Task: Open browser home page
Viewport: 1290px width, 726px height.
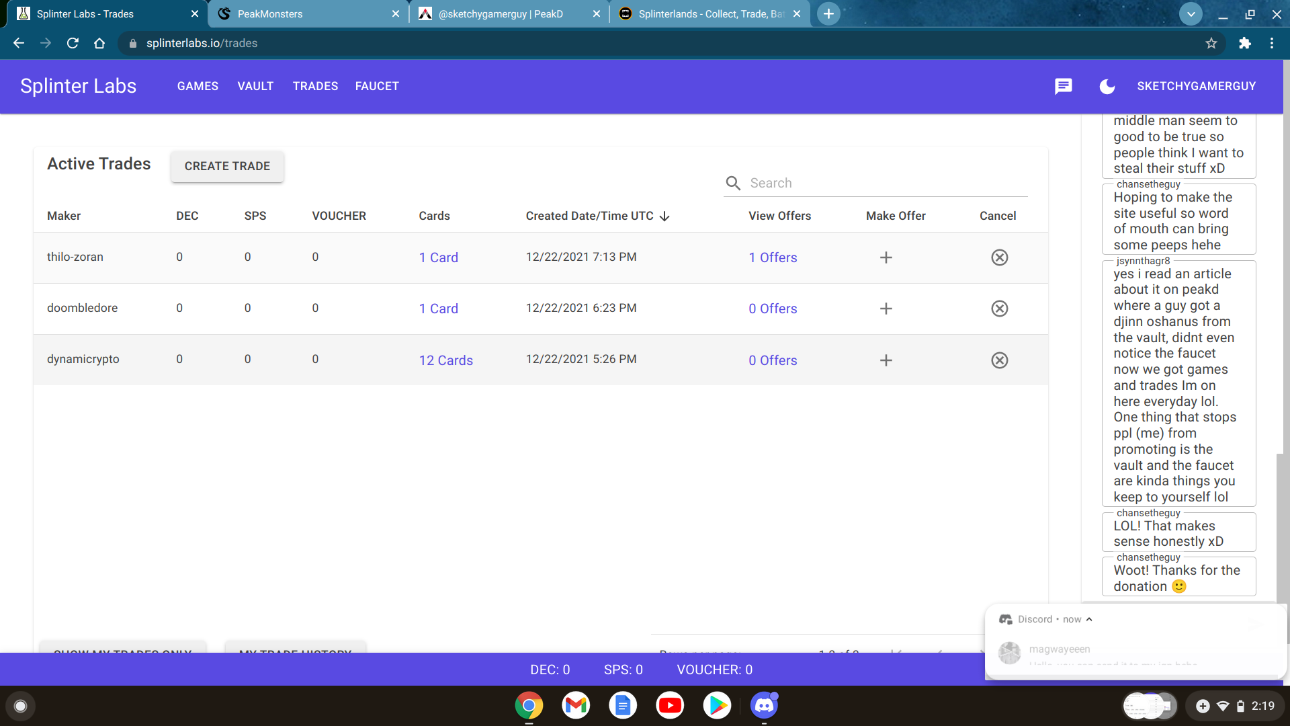Action: (x=99, y=43)
